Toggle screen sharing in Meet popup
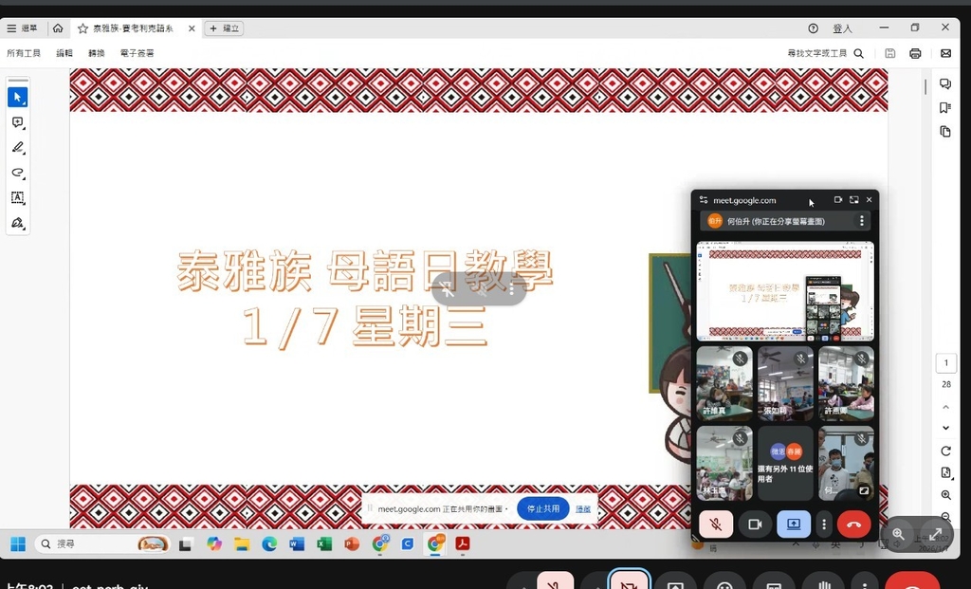This screenshot has height=589, width=971. click(794, 524)
